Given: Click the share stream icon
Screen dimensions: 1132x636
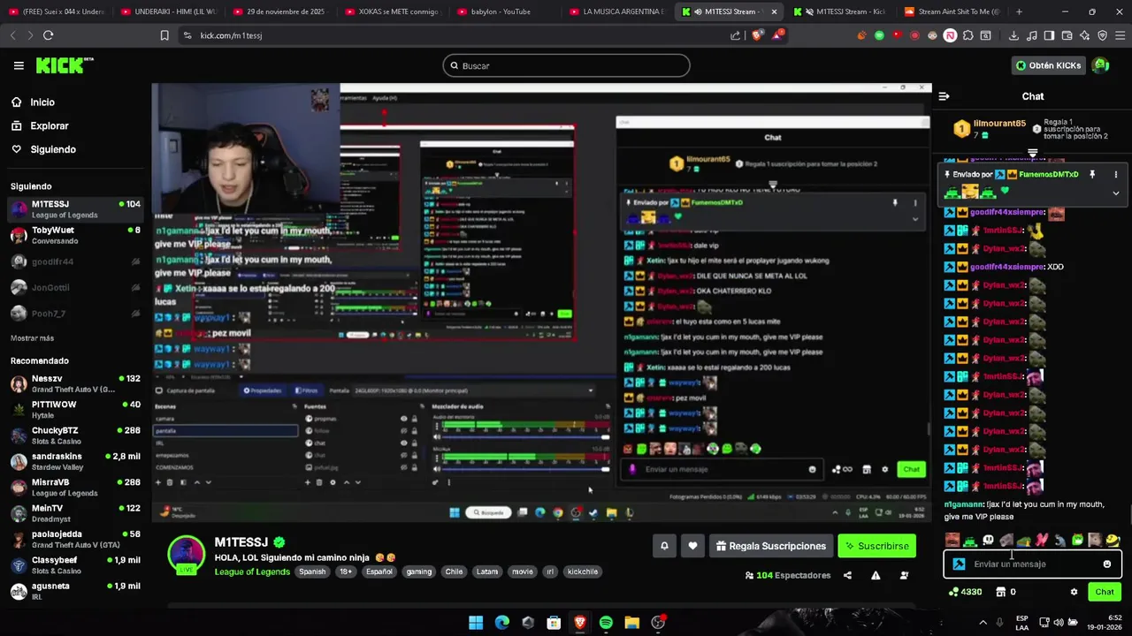Looking at the screenshot, I should click(847, 575).
